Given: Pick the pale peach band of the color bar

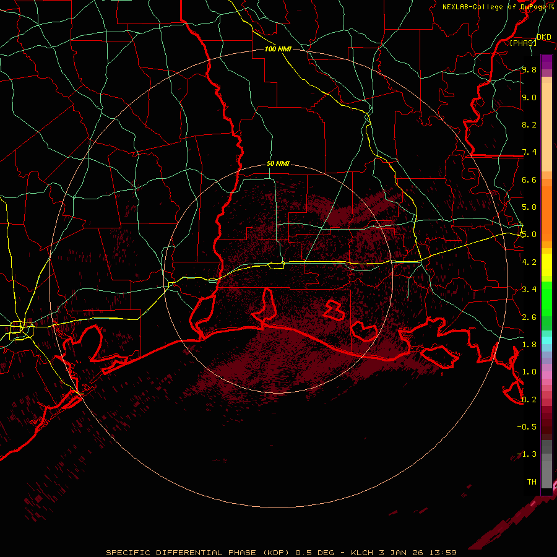Looking at the screenshot, I should [546, 127].
